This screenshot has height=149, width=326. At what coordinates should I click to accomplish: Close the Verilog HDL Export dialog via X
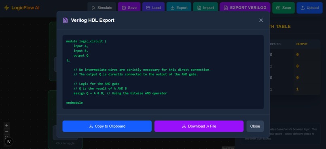[x=261, y=20]
